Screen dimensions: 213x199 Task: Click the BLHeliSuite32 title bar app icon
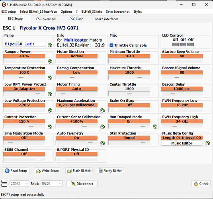pyautogui.click(x=4, y=5)
